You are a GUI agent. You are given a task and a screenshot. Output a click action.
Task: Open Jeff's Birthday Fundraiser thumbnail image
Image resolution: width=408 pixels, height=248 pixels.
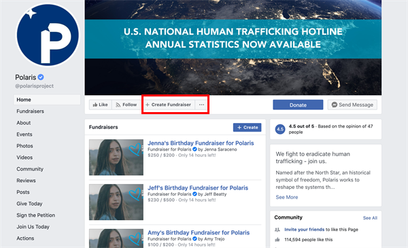(x=116, y=202)
